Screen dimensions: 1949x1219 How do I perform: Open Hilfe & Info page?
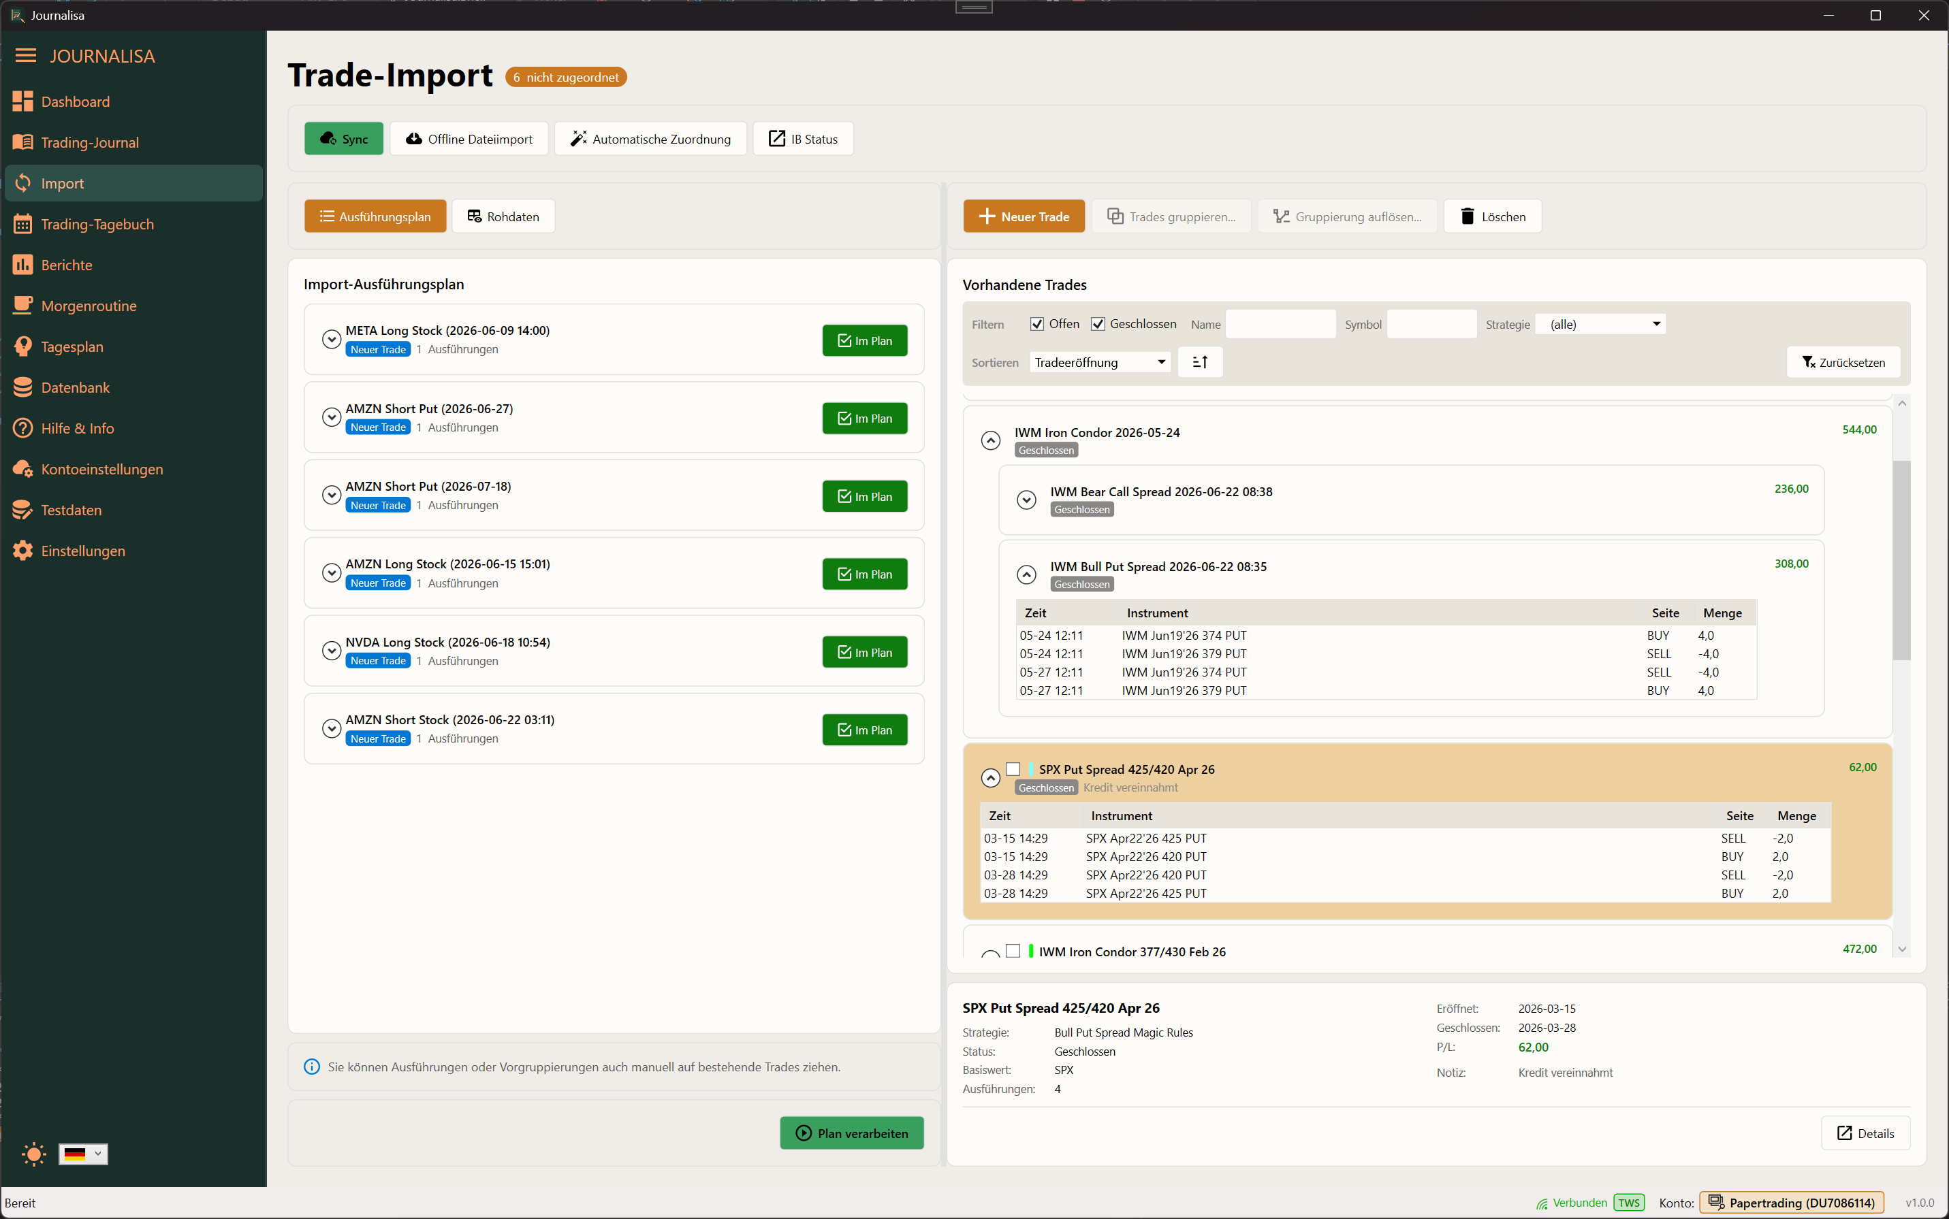133,428
